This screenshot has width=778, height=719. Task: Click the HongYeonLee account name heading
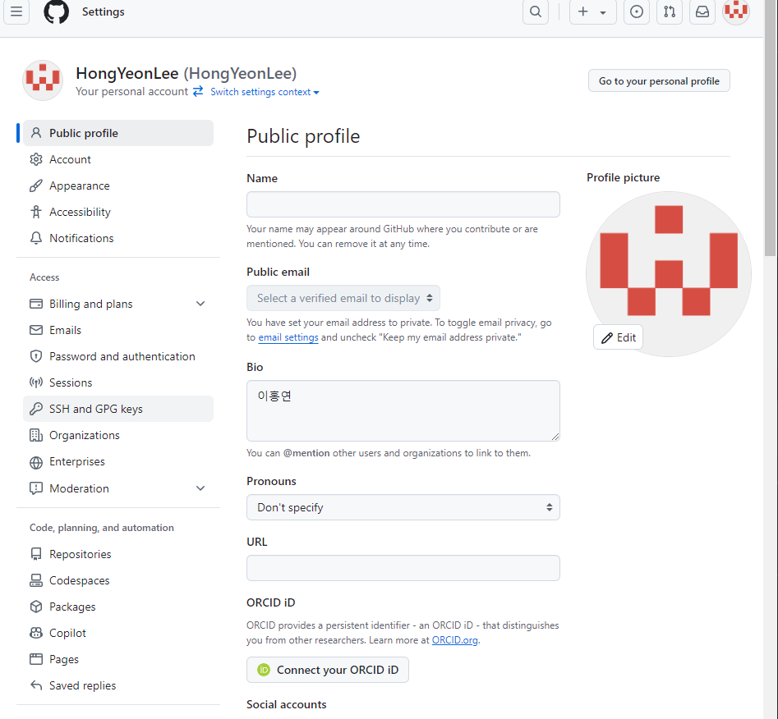[x=186, y=73]
